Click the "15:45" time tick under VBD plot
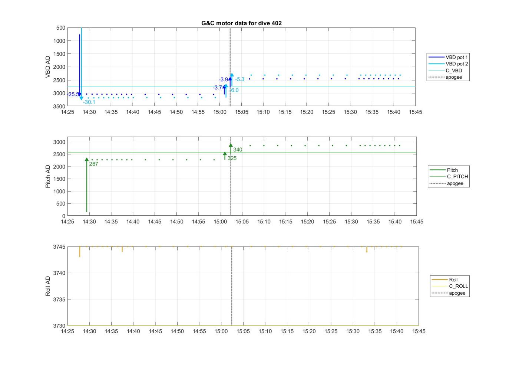 click(416, 112)
